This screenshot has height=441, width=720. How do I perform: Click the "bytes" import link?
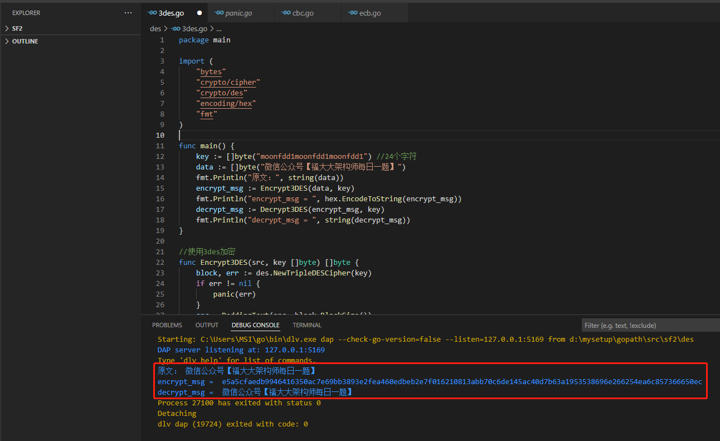pyautogui.click(x=211, y=72)
